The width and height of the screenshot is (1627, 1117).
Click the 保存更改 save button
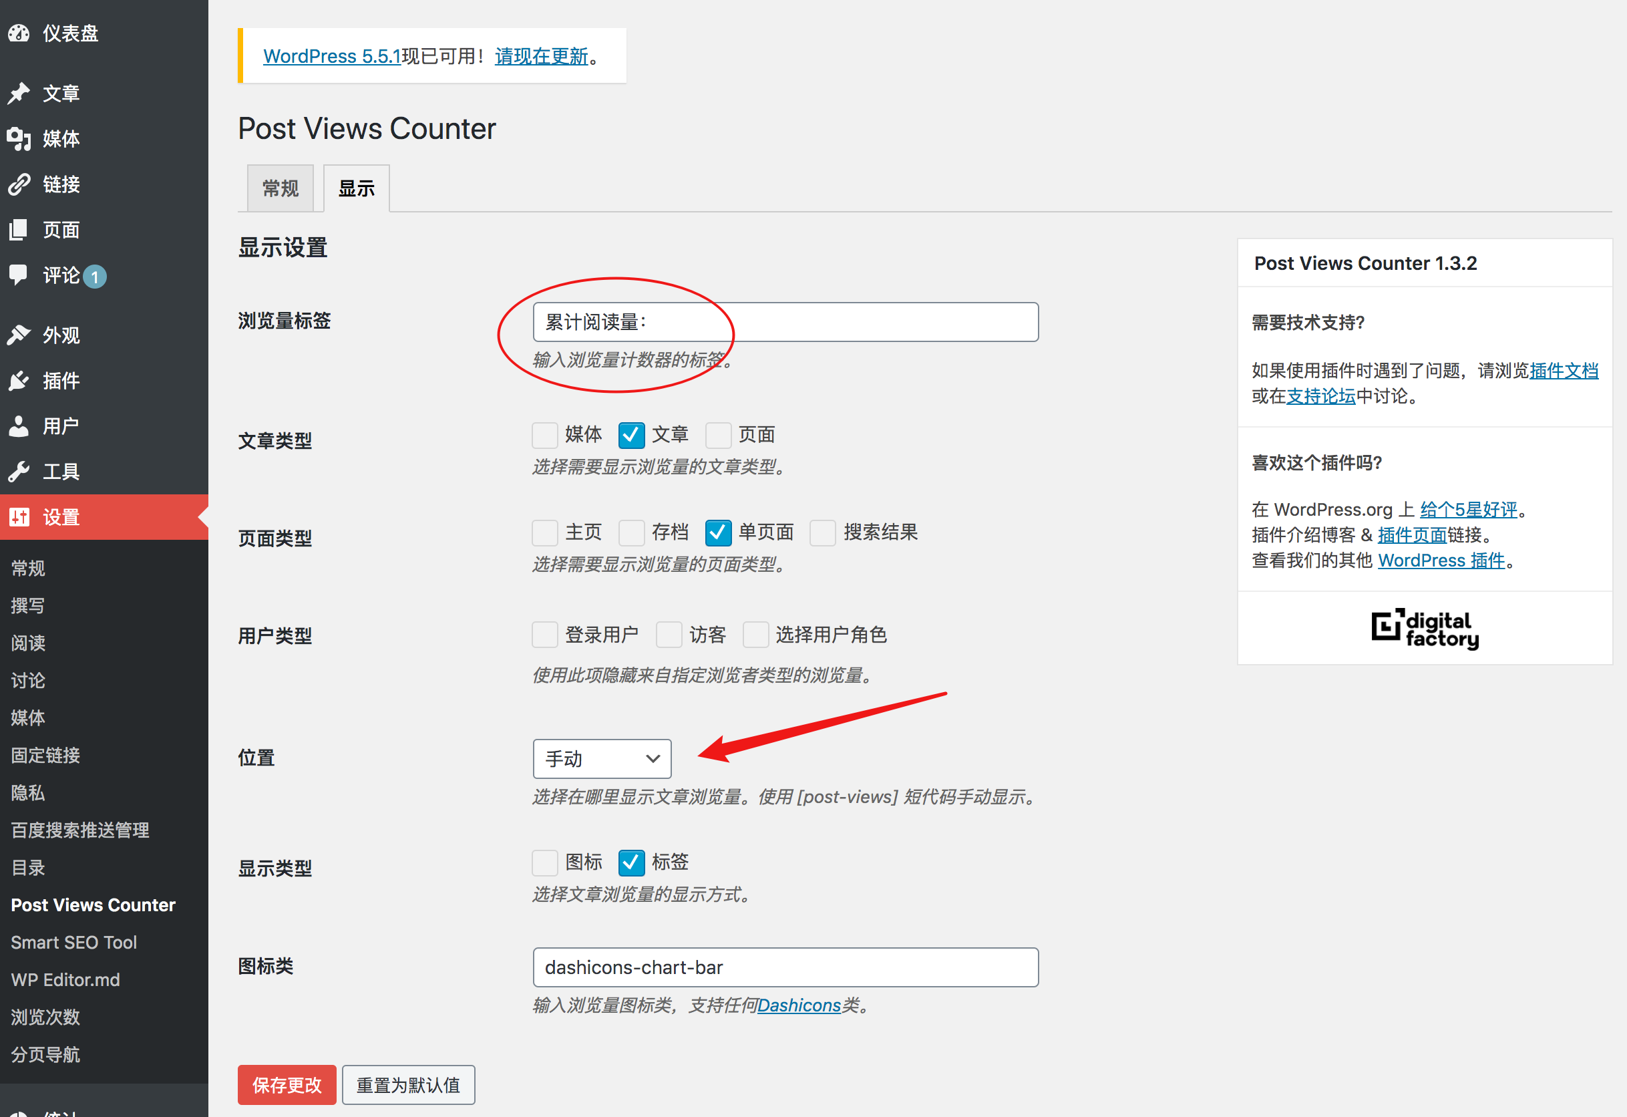pos(287,1084)
